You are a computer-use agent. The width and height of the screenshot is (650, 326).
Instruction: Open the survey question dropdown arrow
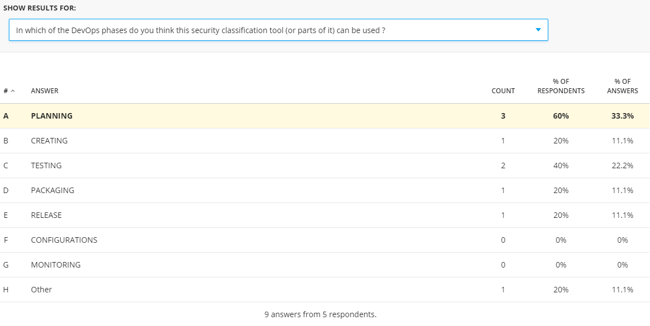coord(538,30)
